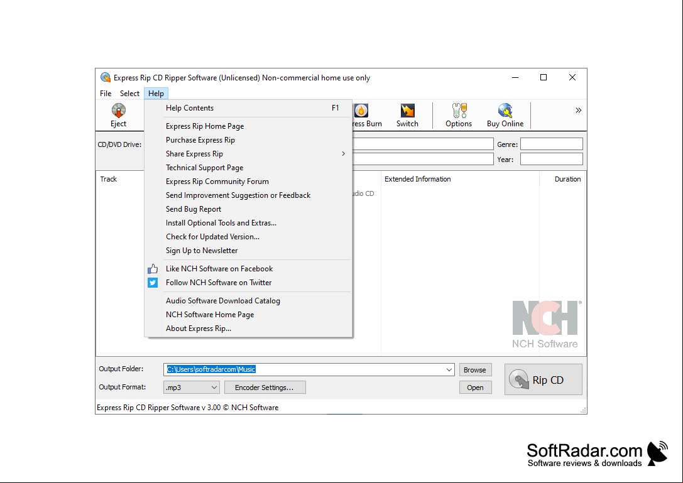683x483 pixels.
Task: Open the Select menu
Action: coord(129,94)
